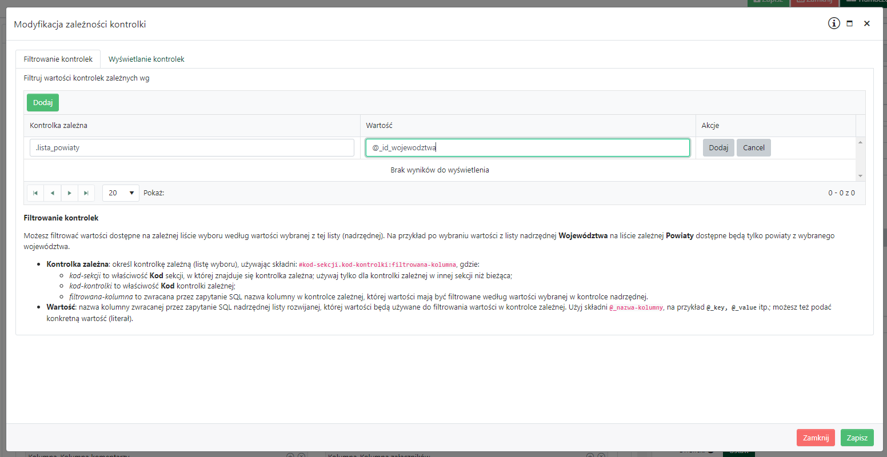Click the Wartość column header
The height and width of the screenshot is (457, 887).
point(528,125)
